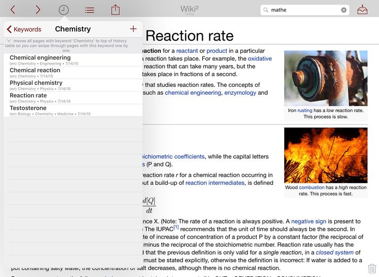Open combustion link in image caption
This screenshot has height=277, width=379.
[x=311, y=188]
